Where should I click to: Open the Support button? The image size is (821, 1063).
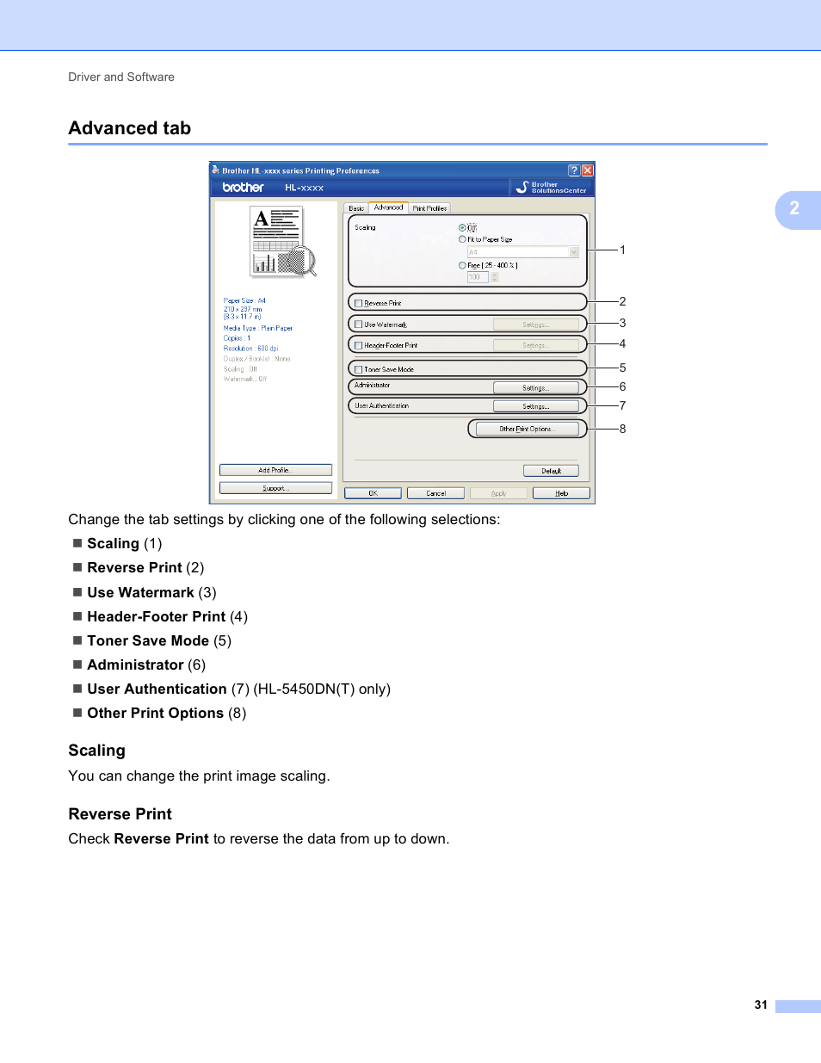point(275,488)
